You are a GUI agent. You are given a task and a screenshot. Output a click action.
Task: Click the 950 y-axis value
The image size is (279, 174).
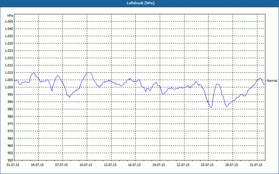[x=10, y=160]
